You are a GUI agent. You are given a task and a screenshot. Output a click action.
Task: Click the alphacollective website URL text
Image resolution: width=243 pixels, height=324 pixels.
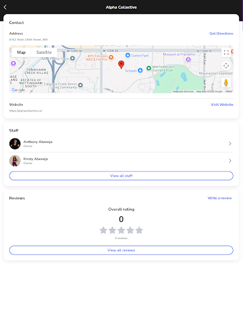pyautogui.click(x=26, y=111)
